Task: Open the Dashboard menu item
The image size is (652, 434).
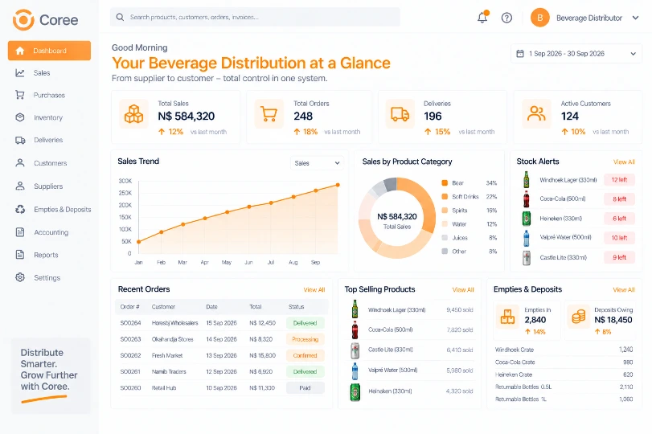Action: [x=49, y=51]
